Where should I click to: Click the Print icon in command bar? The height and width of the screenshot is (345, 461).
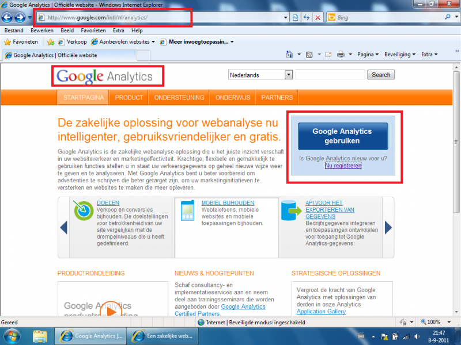tap(341, 55)
